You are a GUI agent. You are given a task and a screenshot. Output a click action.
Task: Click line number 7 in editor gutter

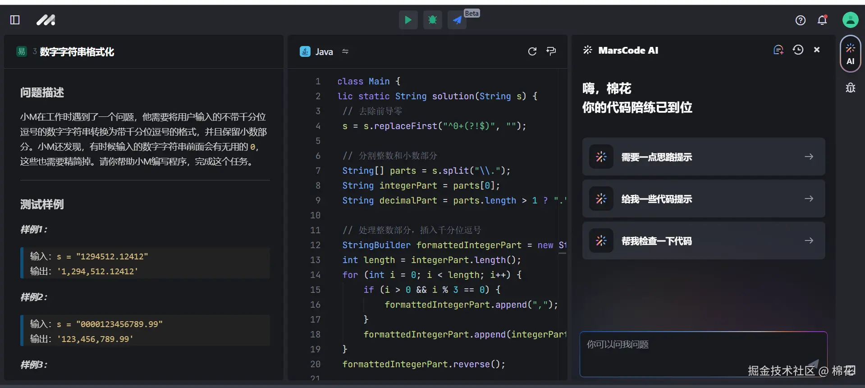click(318, 171)
